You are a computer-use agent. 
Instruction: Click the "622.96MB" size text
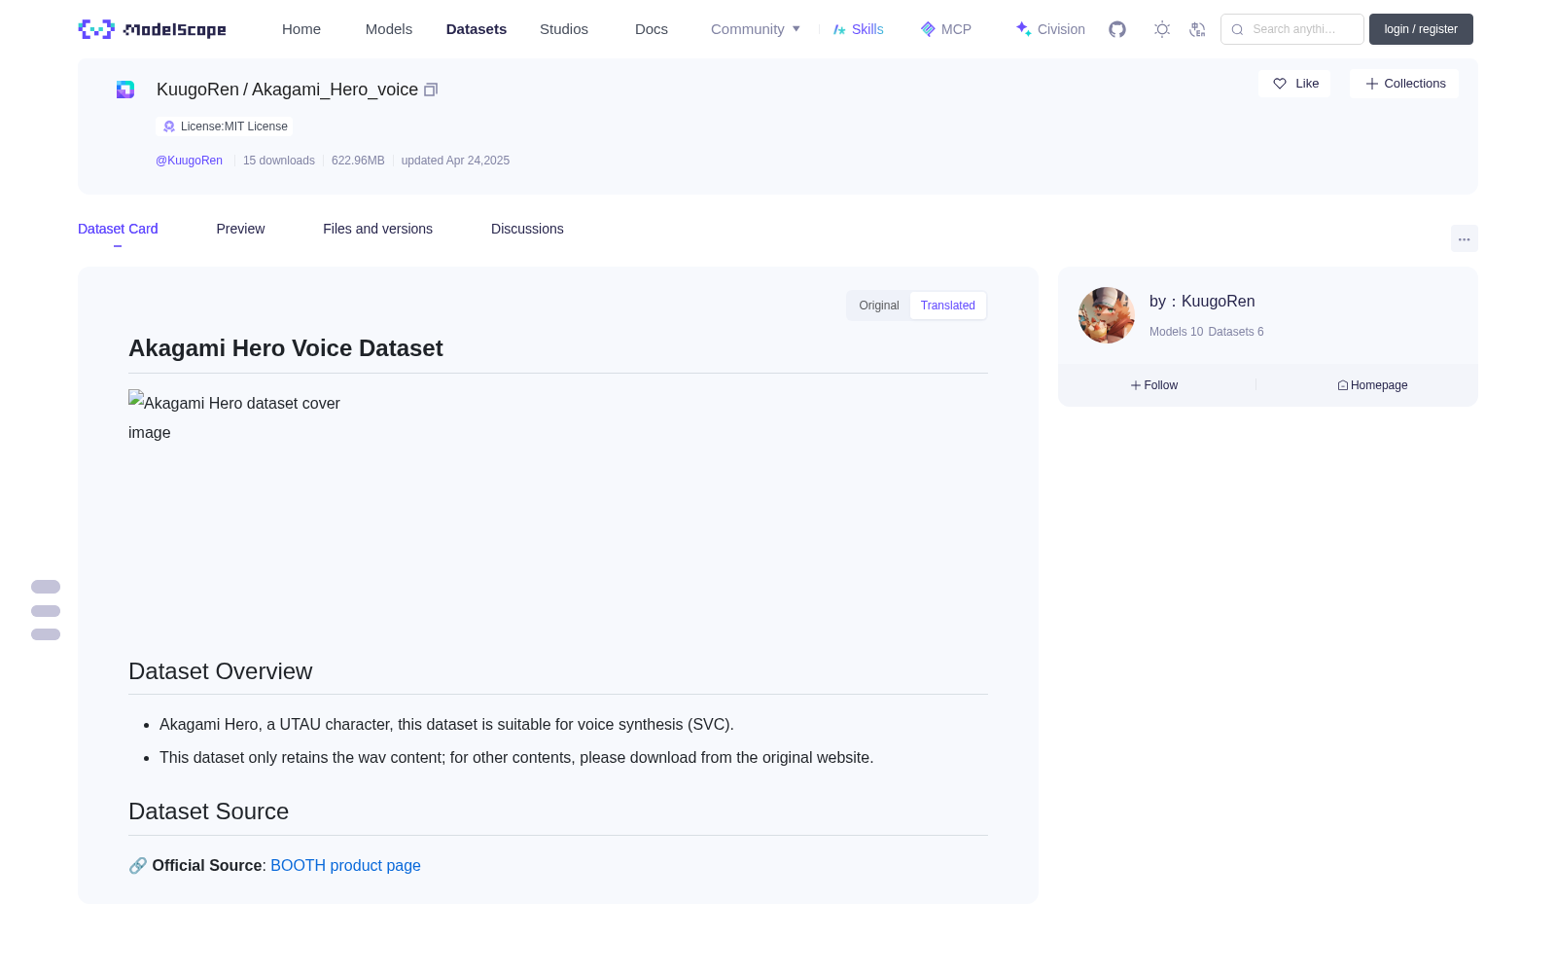[358, 161]
